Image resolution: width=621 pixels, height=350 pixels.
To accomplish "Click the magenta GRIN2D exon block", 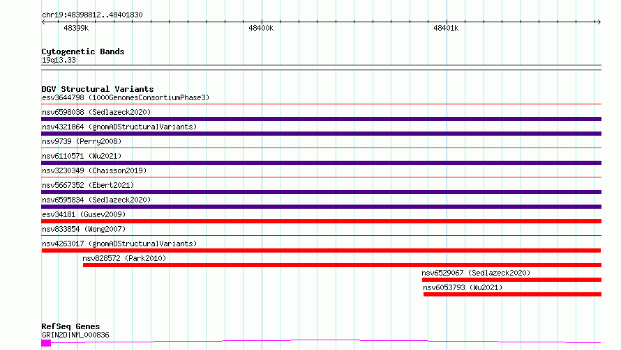I will click(x=46, y=343).
